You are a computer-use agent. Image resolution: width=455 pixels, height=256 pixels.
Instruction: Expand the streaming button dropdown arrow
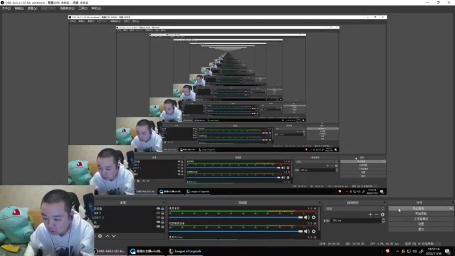450,208
